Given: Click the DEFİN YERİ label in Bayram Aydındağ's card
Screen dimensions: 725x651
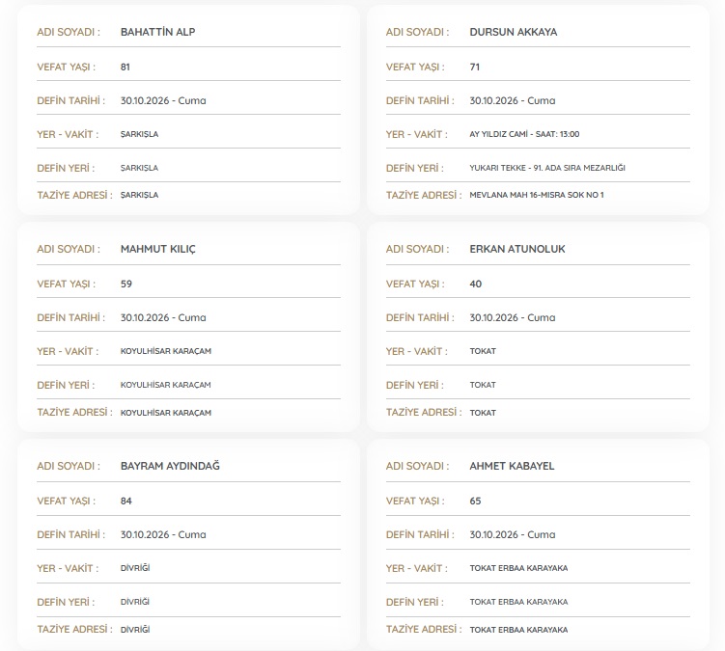Looking at the screenshot, I should pos(66,603).
